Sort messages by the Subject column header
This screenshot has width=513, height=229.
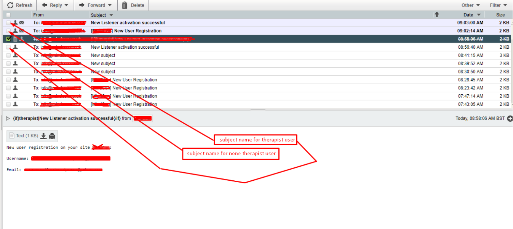click(x=98, y=15)
